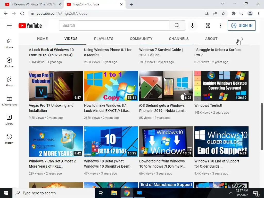Screen dimensions: 264x198
Task: Open Chrome three-dot menu
Action: coord(258,13)
